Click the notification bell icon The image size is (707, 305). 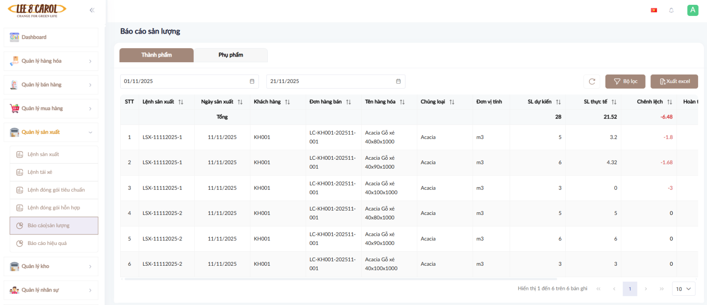(671, 10)
